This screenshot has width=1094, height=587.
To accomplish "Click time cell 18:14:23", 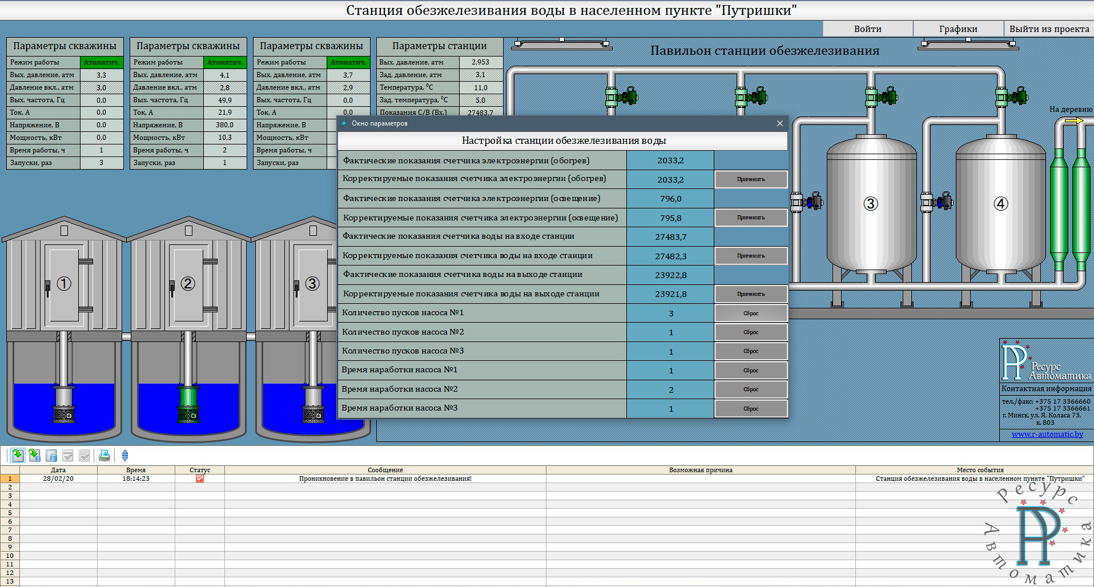I will click(136, 479).
